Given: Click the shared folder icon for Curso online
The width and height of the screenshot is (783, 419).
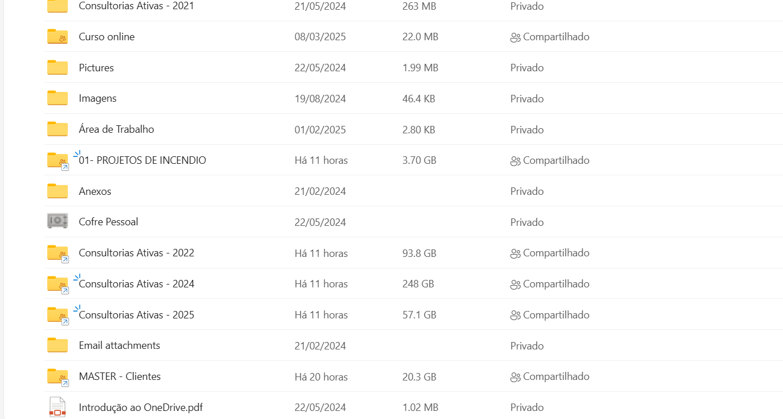Looking at the screenshot, I should 58,36.
